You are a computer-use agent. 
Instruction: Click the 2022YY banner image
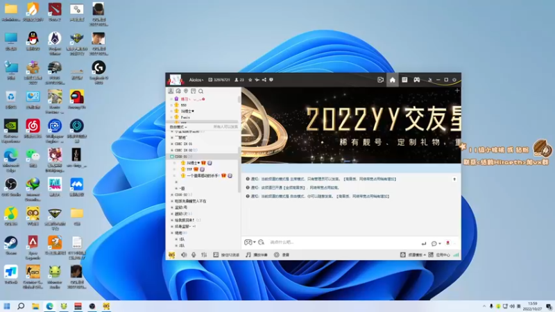tap(351, 125)
